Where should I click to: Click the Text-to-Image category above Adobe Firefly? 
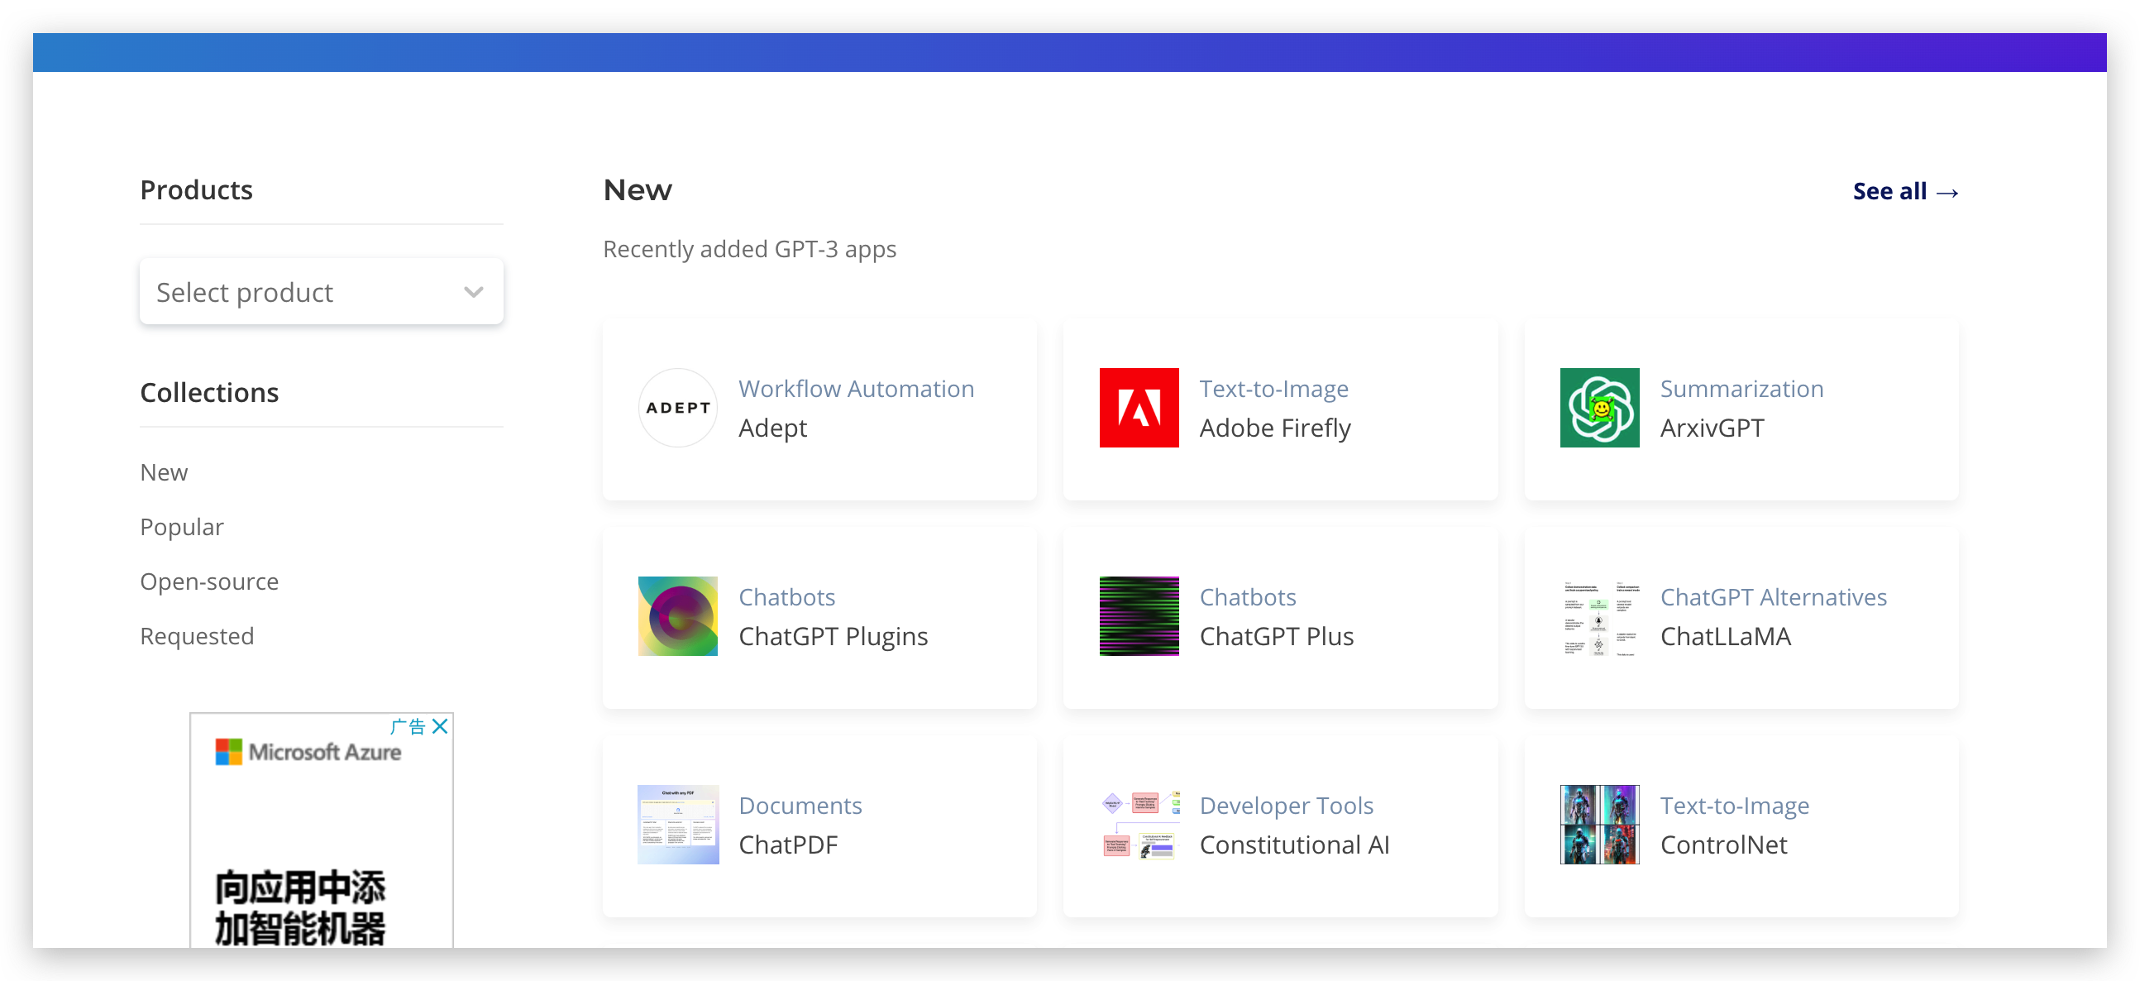point(1273,388)
